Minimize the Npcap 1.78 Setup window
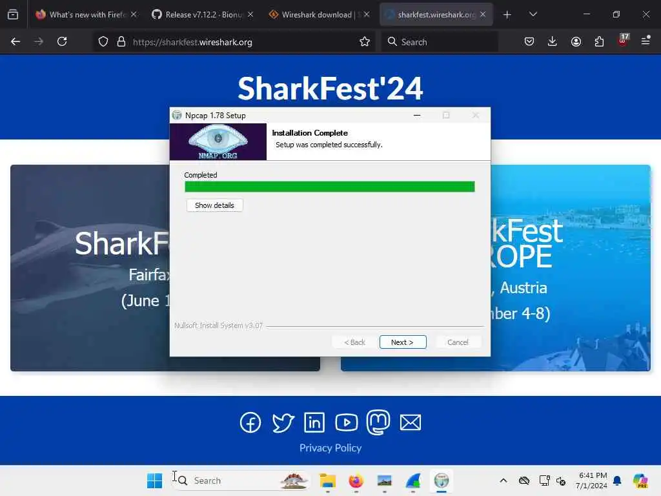This screenshot has height=496, width=661. 417,115
